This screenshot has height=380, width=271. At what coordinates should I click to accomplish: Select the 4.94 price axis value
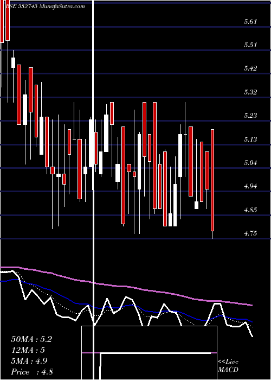click(x=250, y=186)
